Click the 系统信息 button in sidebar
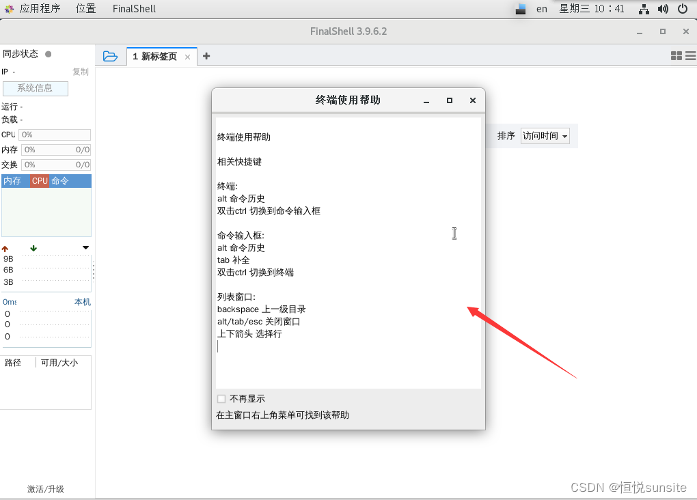Image resolution: width=697 pixels, height=500 pixels. 35,88
